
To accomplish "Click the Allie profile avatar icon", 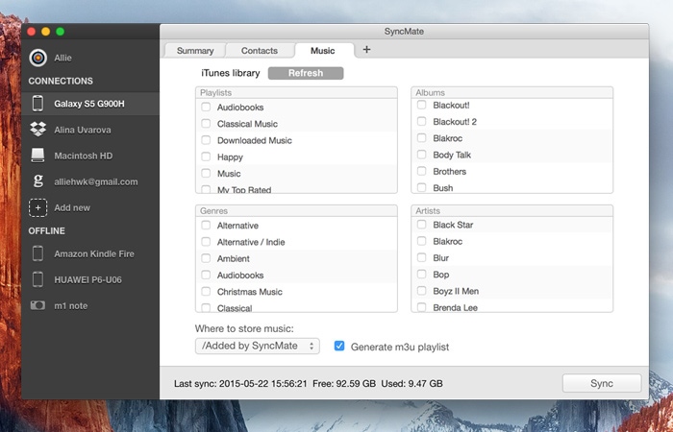I will pos(38,58).
